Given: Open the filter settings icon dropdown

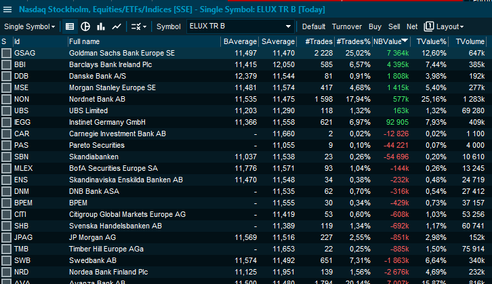Looking at the screenshot, I should tap(138, 26).
